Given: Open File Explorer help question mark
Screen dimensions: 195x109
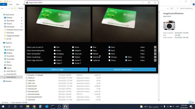Looking at the screenshot, I should coord(194,4).
